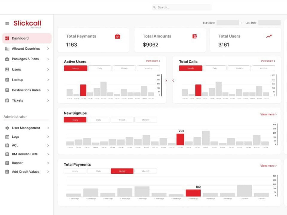Expand Banner submenu chevron
This screenshot has width=287, height=215.
pyautogui.click(x=48, y=163)
